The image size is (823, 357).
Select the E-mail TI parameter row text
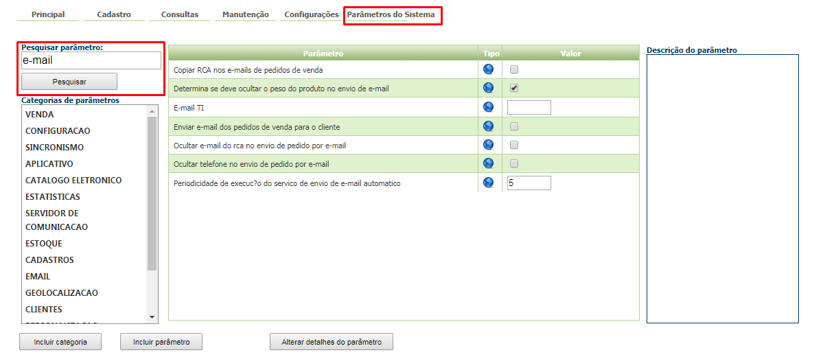[x=189, y=108]
